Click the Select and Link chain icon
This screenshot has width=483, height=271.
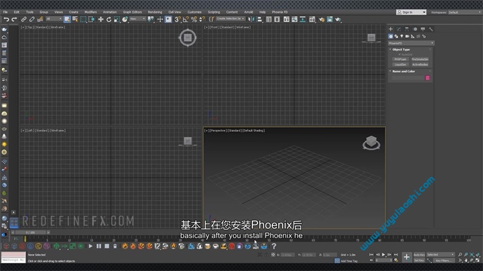click(24, 19)
